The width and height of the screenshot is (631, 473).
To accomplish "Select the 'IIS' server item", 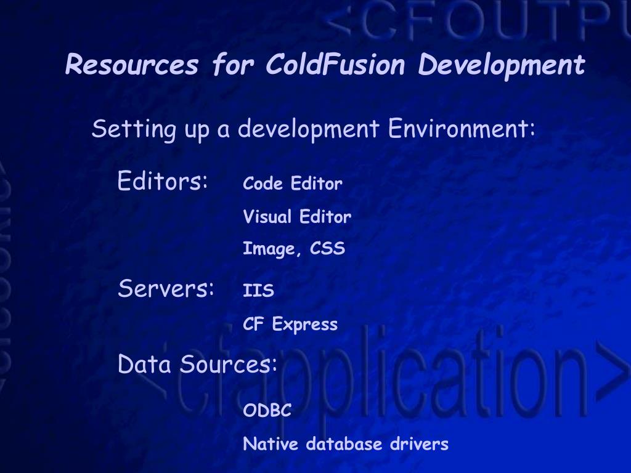I will 258,291.
